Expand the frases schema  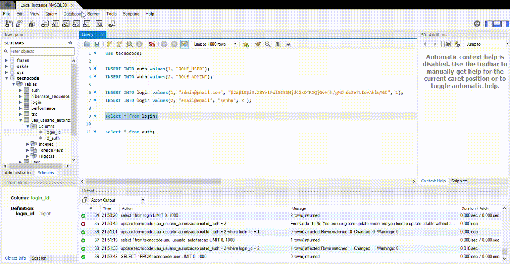[6, 60]
